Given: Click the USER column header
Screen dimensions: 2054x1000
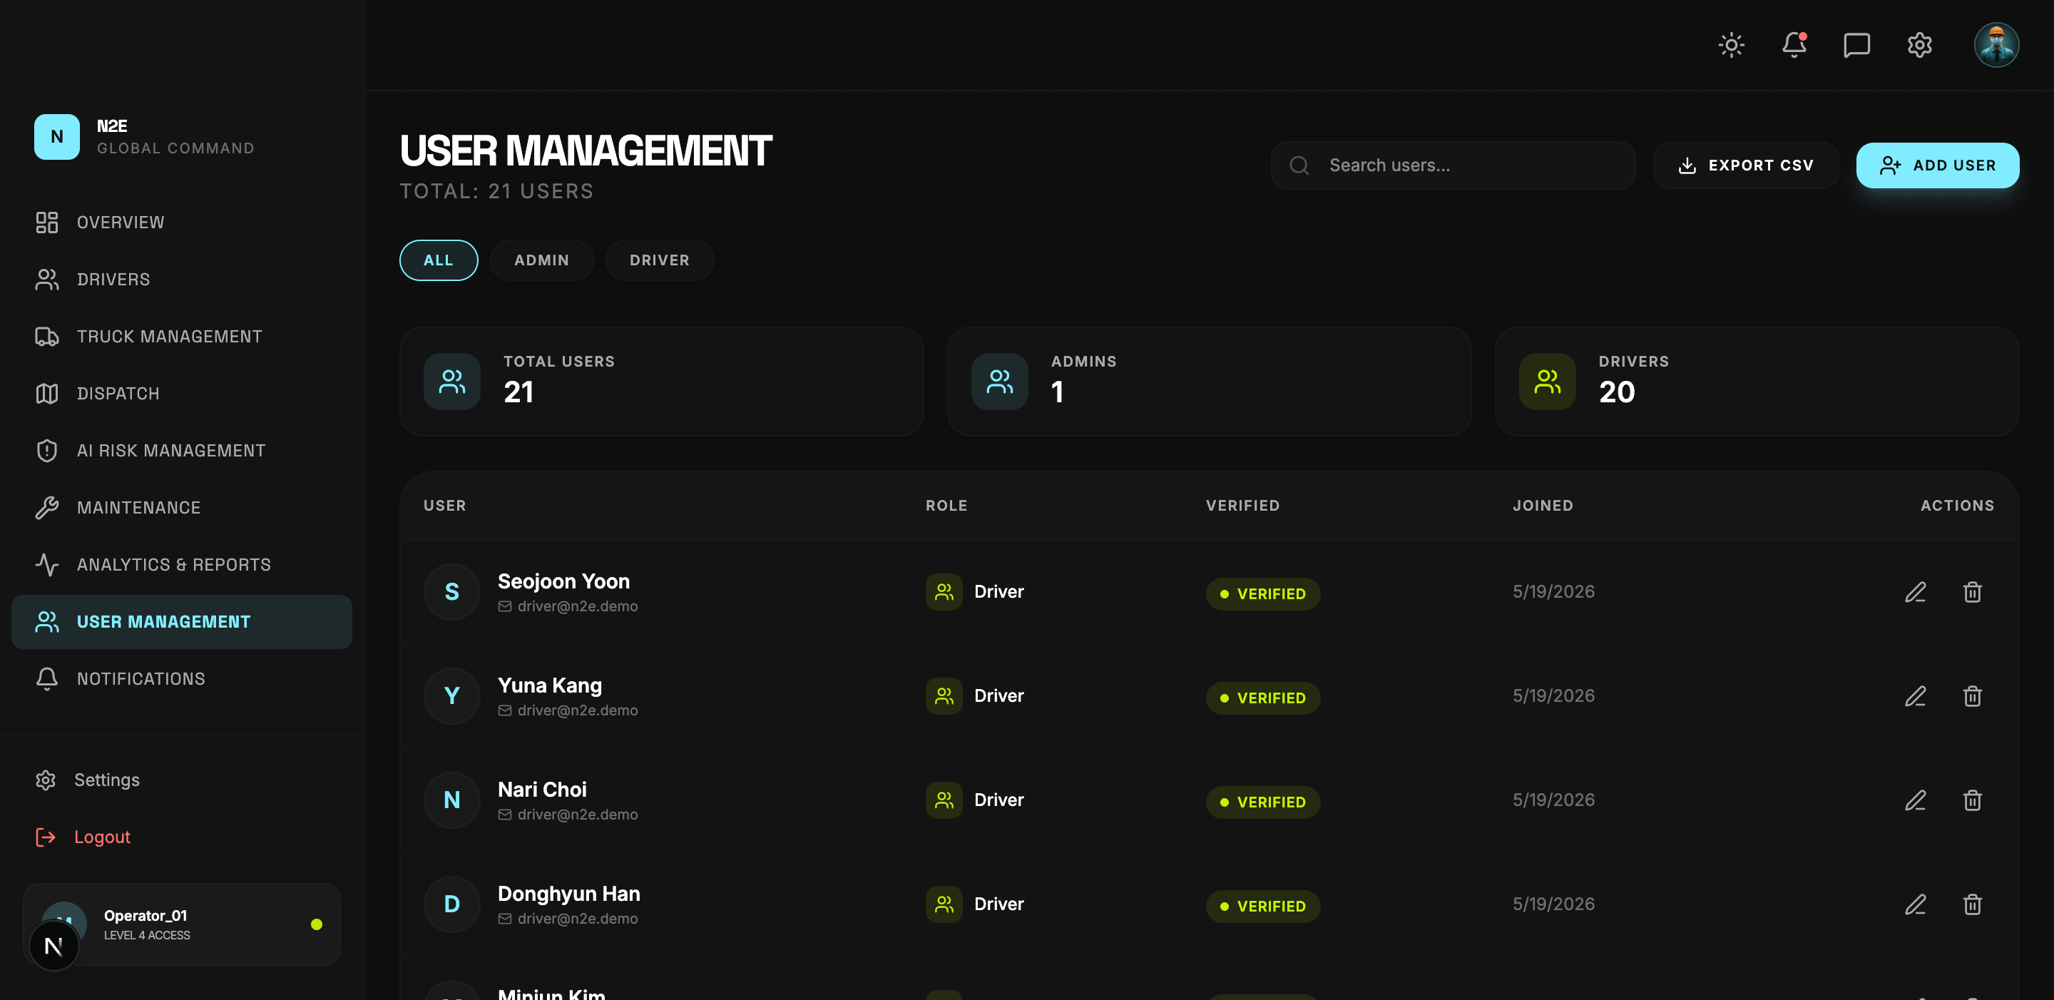Looking at the screenshot, I should click(445, 506).
